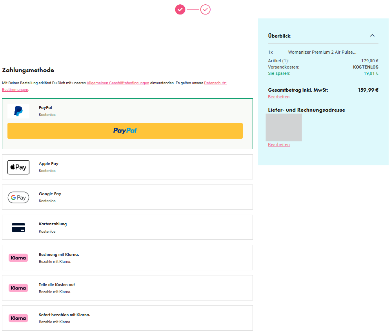Click Klarna logo beside Rechnung mit Klarna

[18, 258]
